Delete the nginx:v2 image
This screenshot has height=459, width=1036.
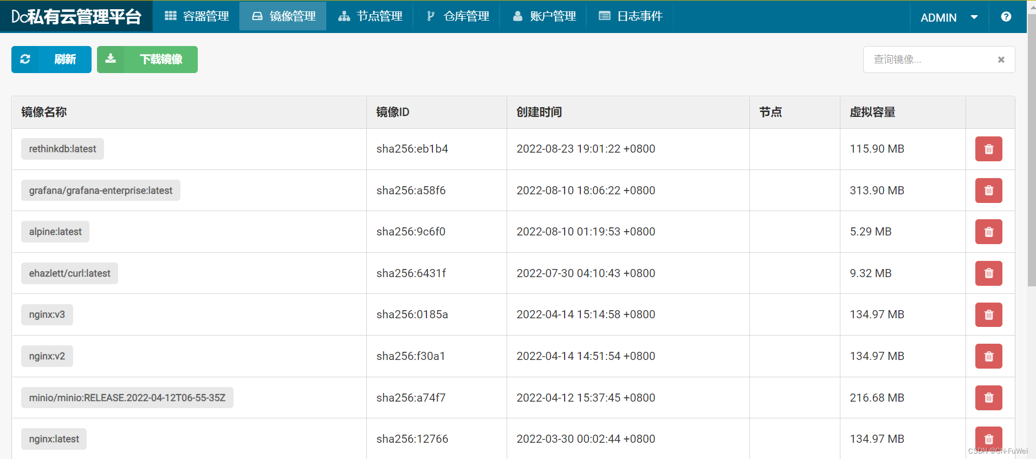click(x=988, y=356)
